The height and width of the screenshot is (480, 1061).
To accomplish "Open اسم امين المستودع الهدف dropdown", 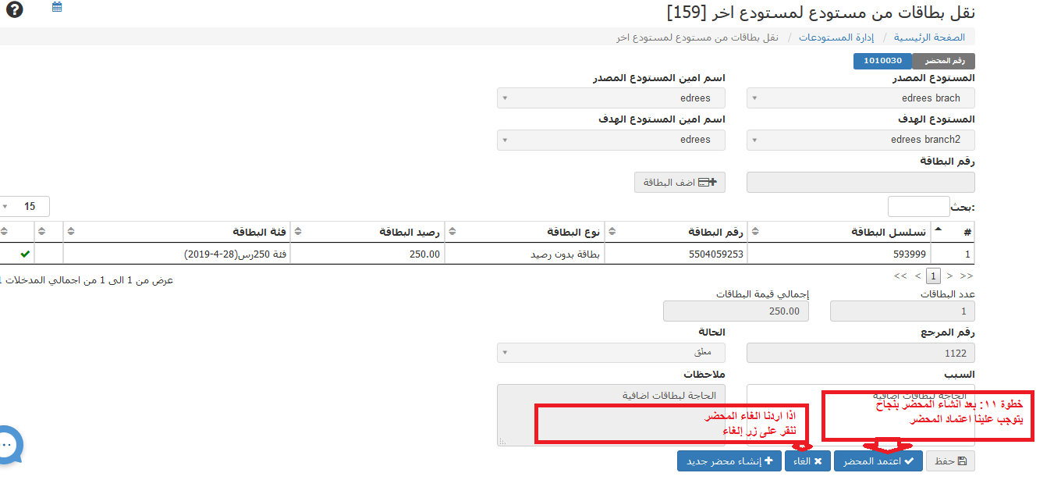I will (x=611, y=140).
